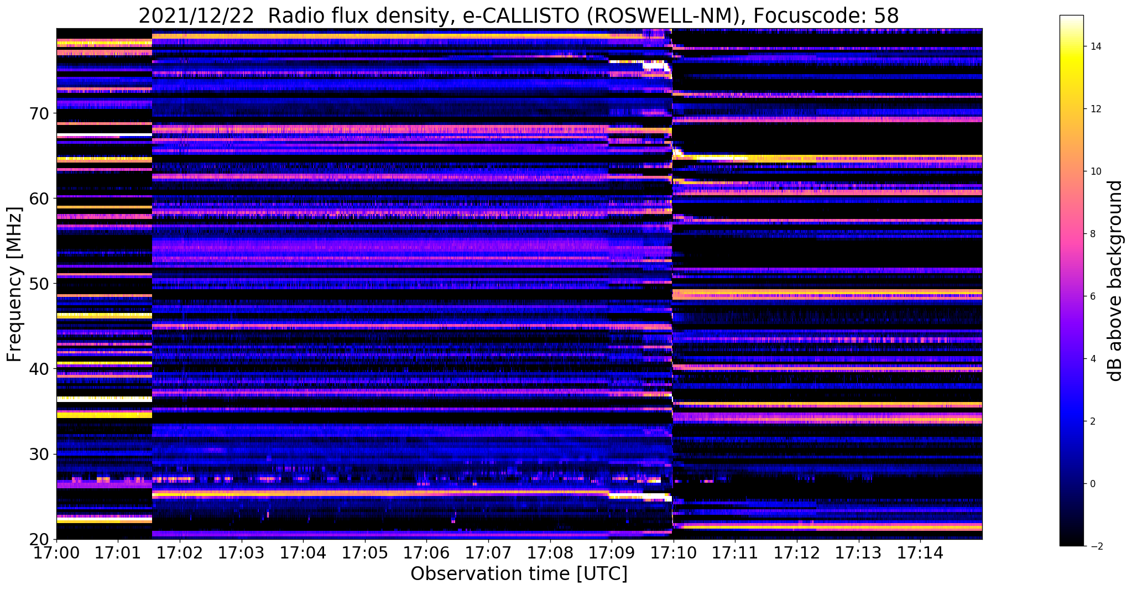
Task: Click the colorbar tick label 10
Action: coord(1096,171)
